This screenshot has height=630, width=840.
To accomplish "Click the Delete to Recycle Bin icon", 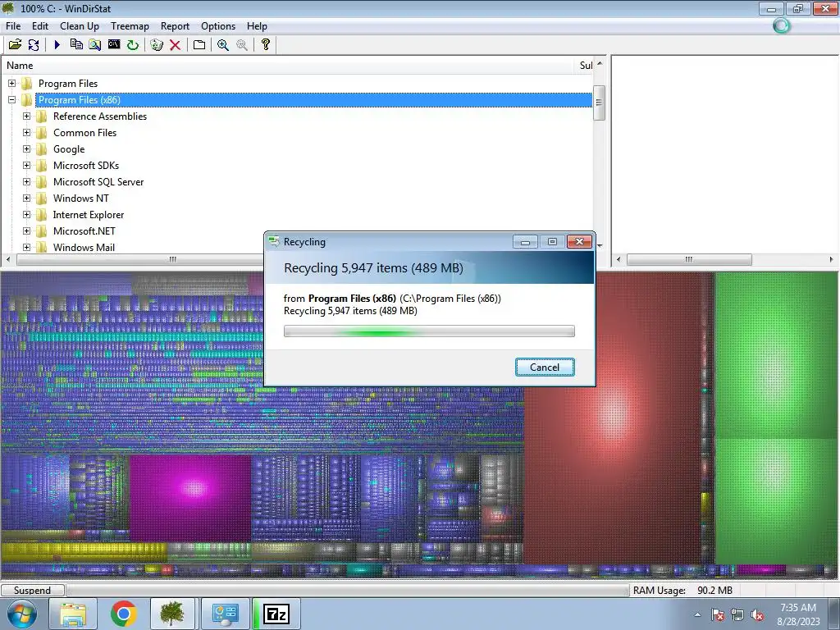I will click(x=157, y=44).
